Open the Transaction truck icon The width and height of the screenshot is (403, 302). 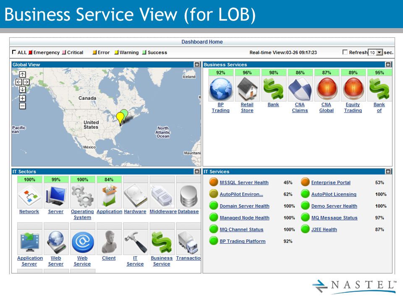click(x=188, y=242)
